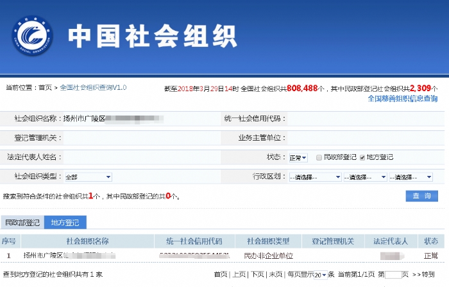Screen dimensions: 449x287
Task: Switch to the 民政部登记 tab
Action: click(22, 223)
